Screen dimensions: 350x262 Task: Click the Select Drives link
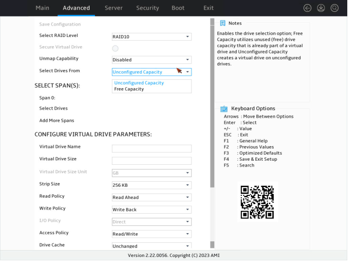click(54, 109)
